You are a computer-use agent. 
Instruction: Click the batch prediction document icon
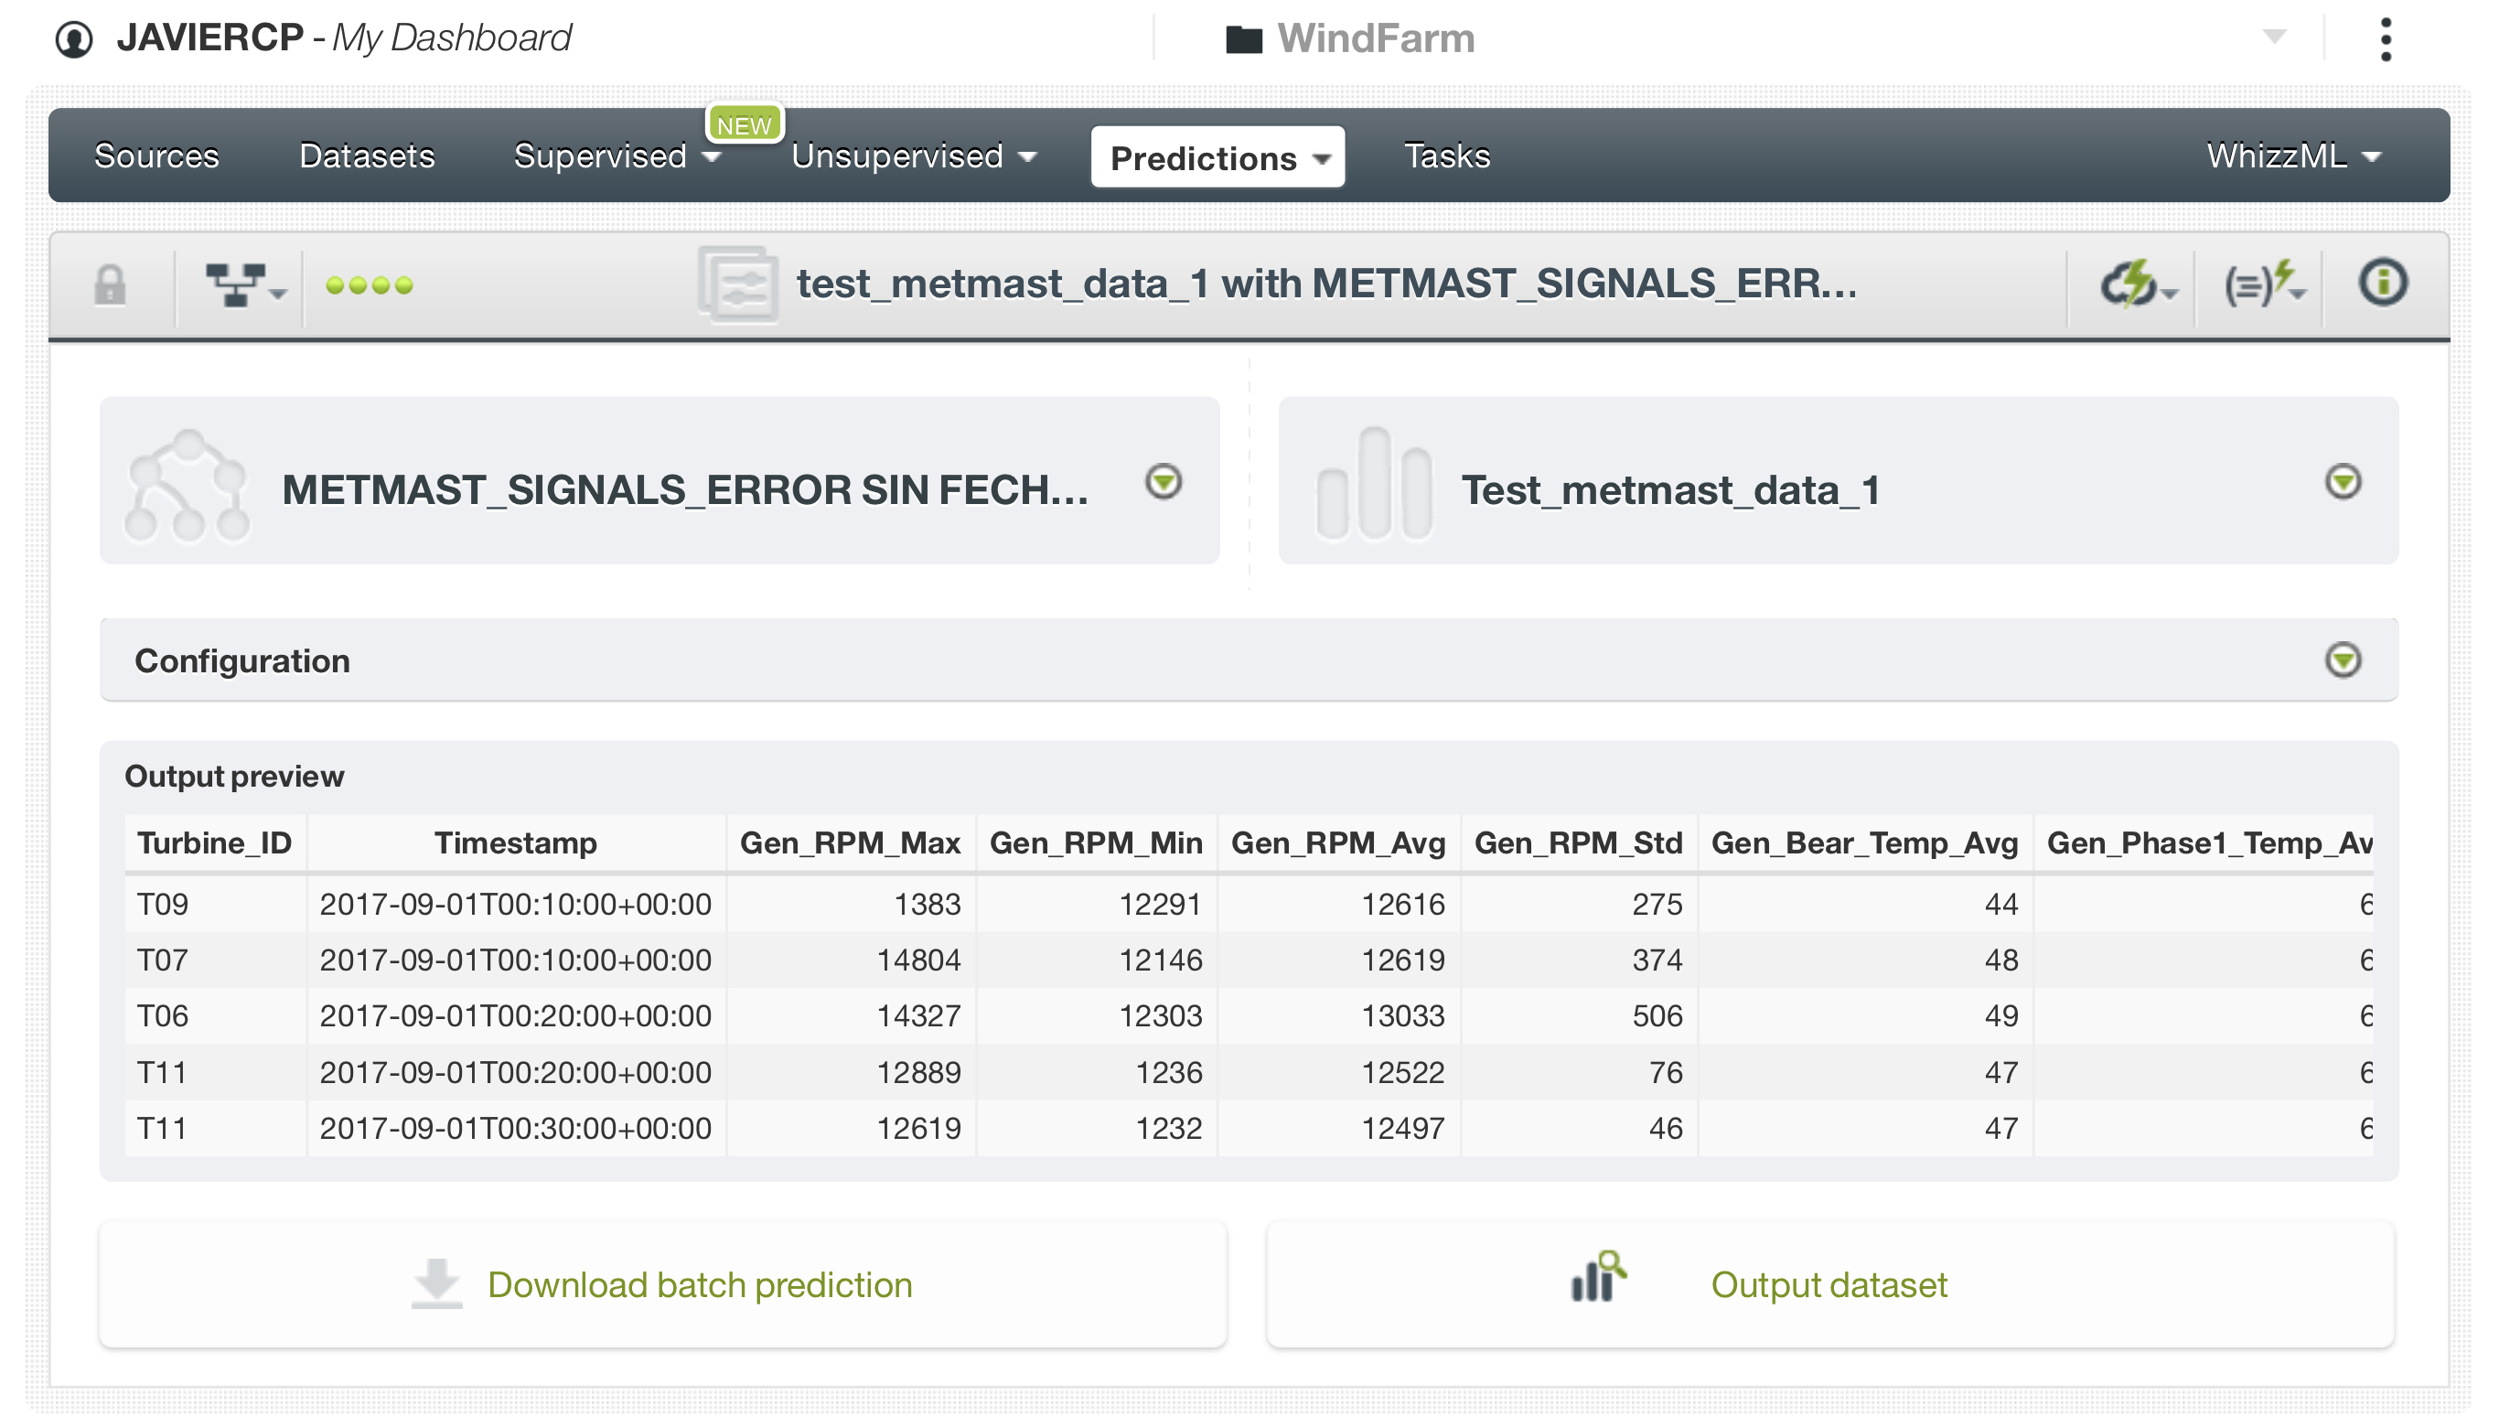pos(738,285)
